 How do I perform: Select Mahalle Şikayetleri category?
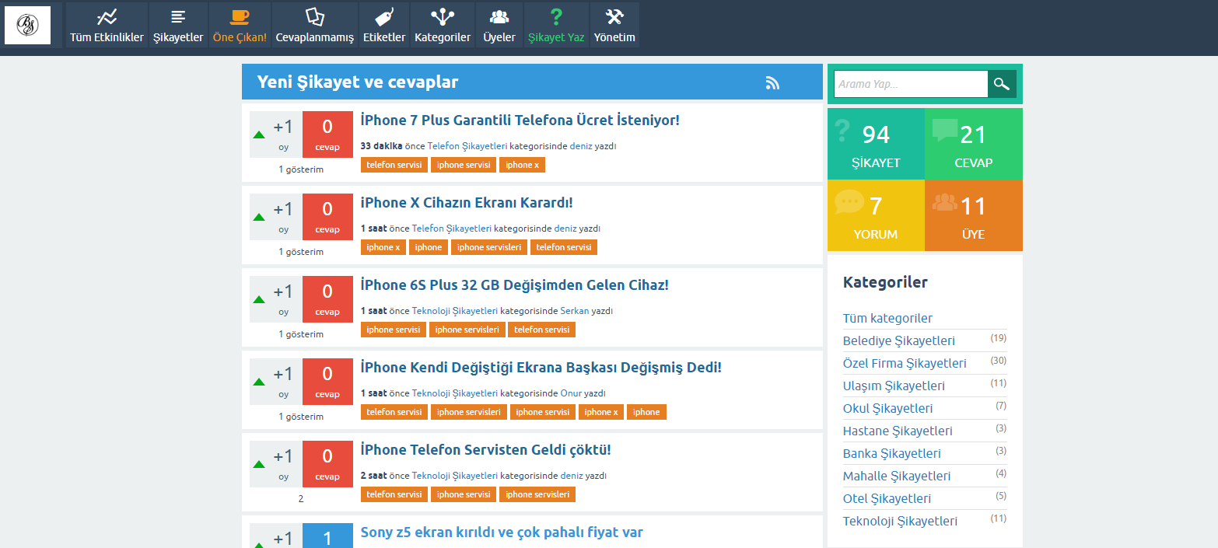click(897, 476)
